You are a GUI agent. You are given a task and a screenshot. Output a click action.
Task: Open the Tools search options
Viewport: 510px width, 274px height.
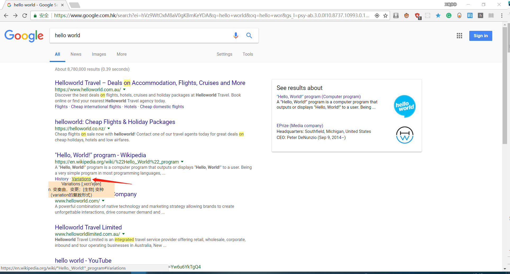(248, 54)
